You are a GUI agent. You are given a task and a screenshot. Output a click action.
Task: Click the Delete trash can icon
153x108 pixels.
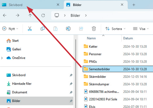click(94, 29)
